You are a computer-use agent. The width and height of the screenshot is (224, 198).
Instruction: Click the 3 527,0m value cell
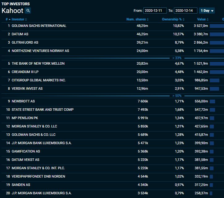click(201, 26)
